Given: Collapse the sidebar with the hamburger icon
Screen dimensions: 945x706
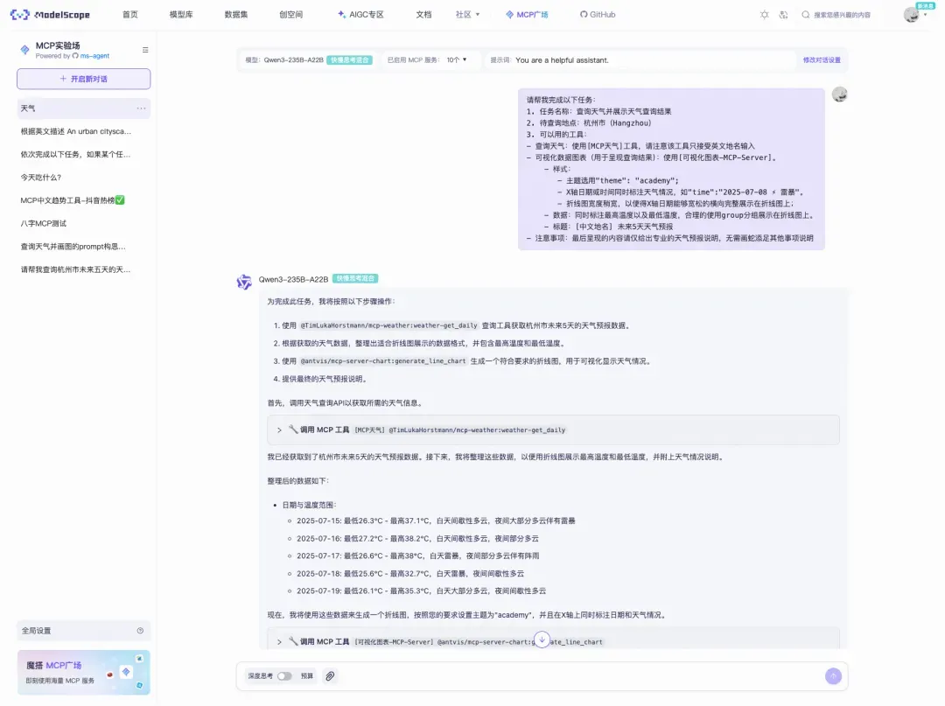Looking at the screenshot, I should [x=145, y=50].
